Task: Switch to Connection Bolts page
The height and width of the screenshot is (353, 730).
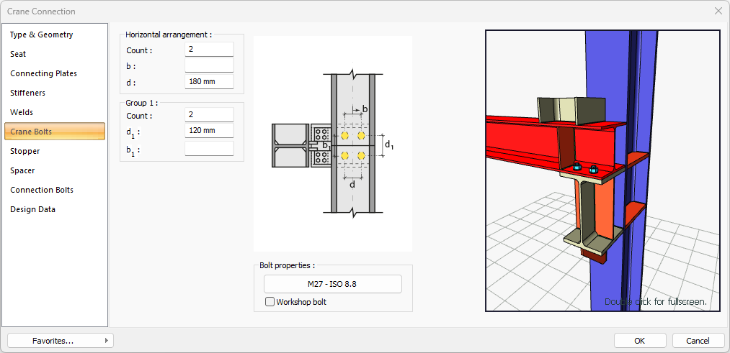Action: (x=42, y=190)
